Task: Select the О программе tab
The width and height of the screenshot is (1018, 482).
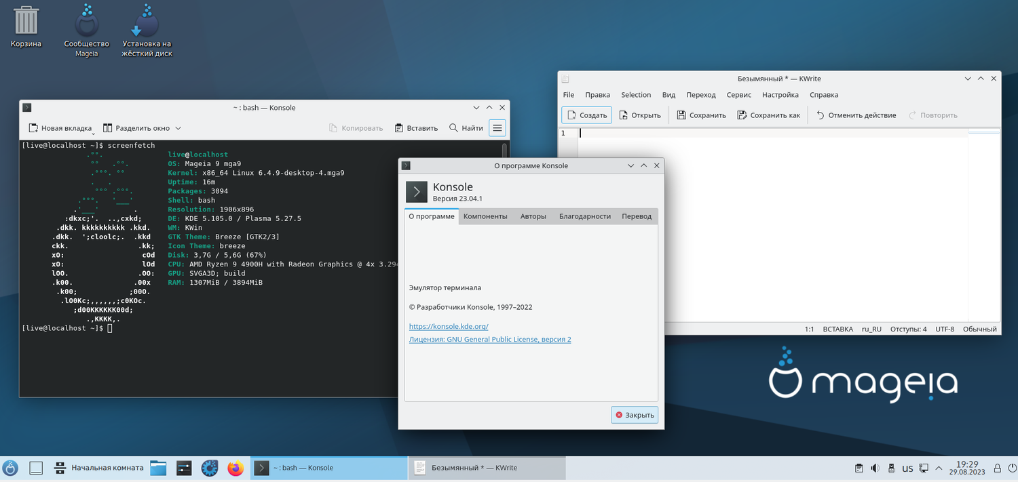Action: (432, 216)
